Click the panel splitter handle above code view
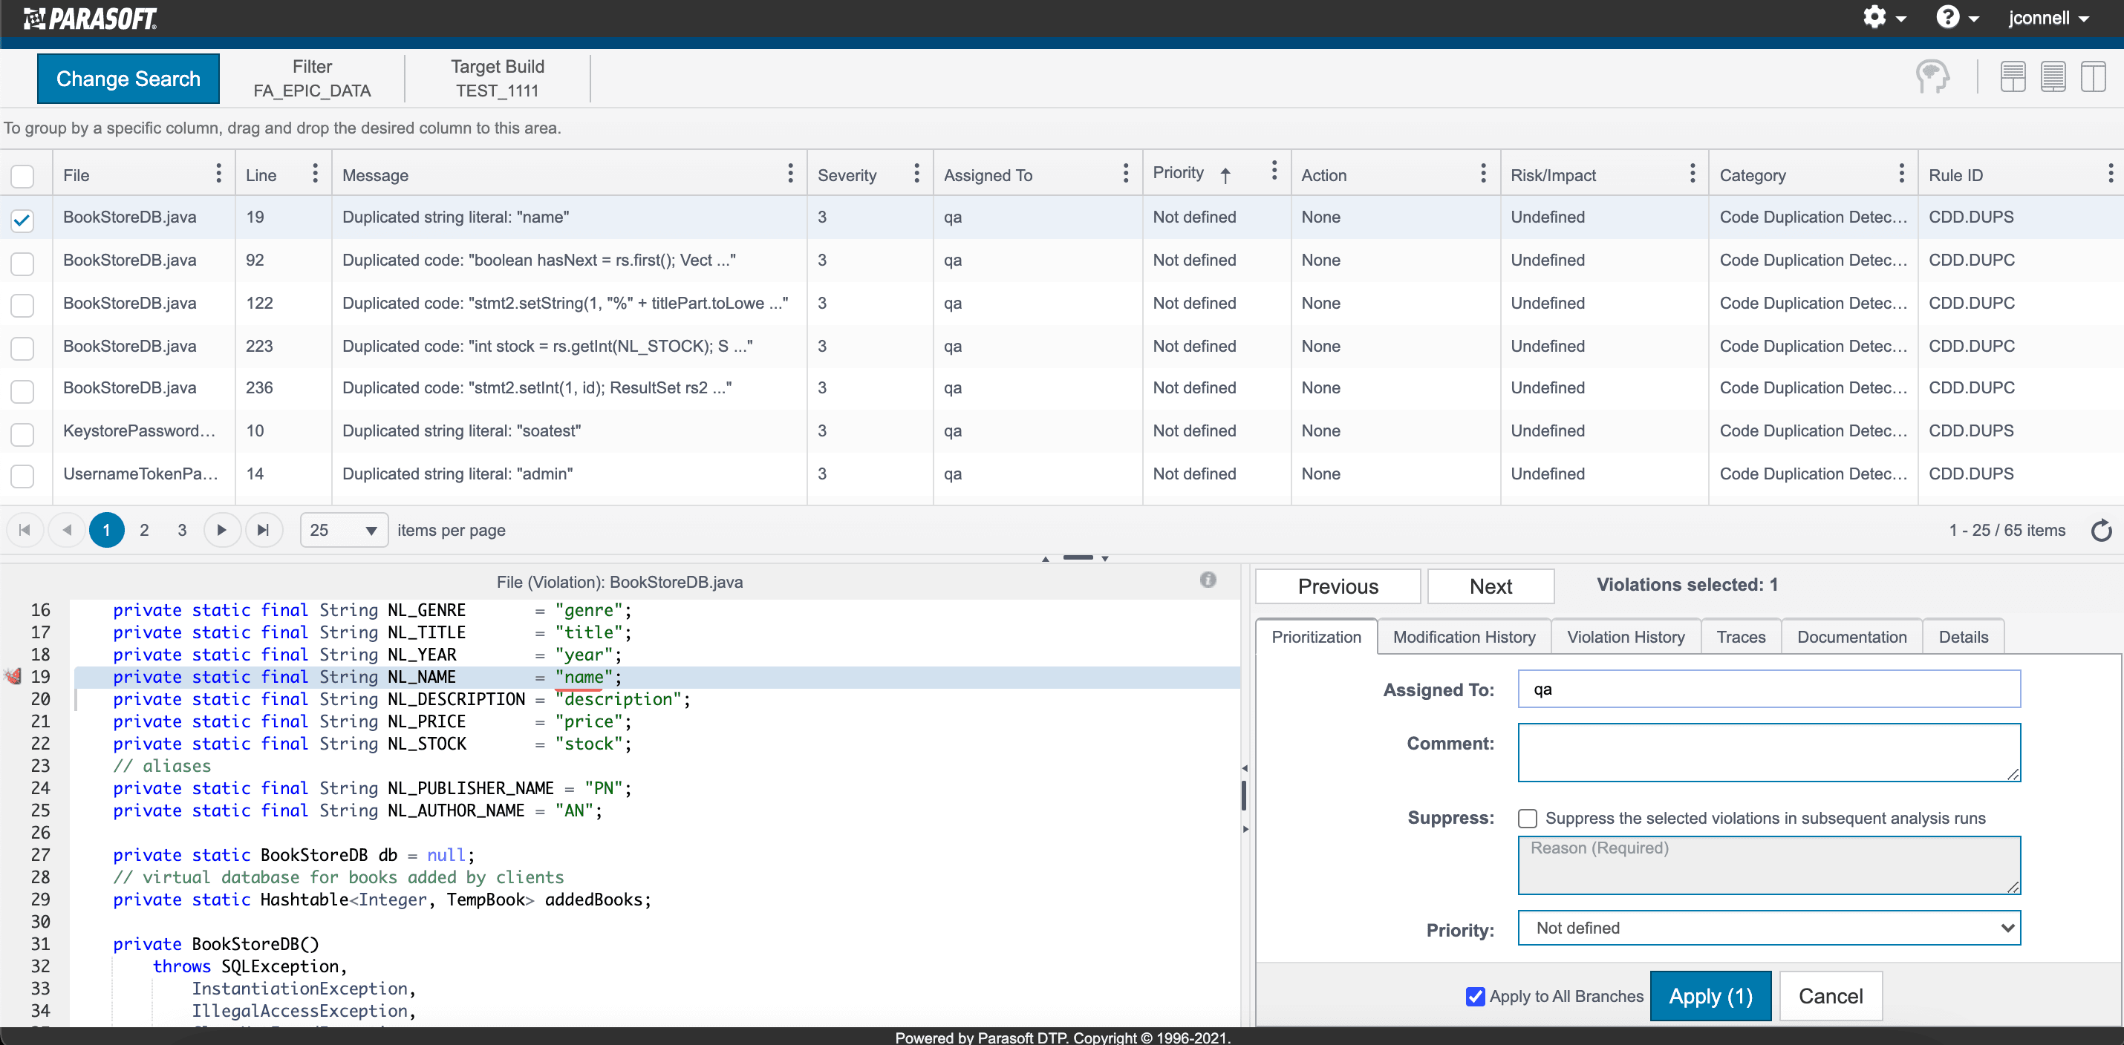Viewport: 2124px width, 1045px height. [x=1077, y=558]
